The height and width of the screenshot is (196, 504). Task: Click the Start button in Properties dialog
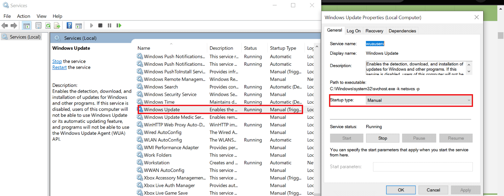pos(346,138)
